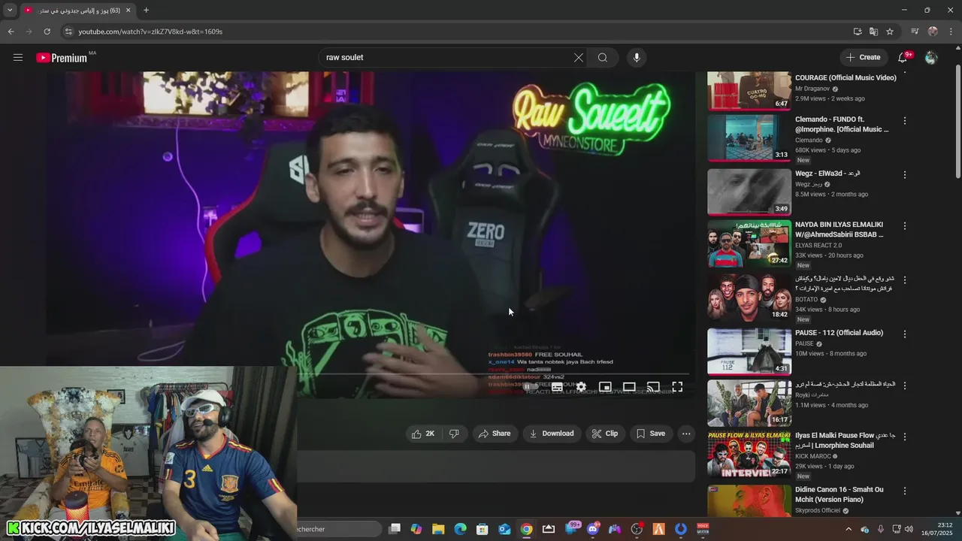Open options for the BOTATO video
962x541 pixels.
(905, 280)
